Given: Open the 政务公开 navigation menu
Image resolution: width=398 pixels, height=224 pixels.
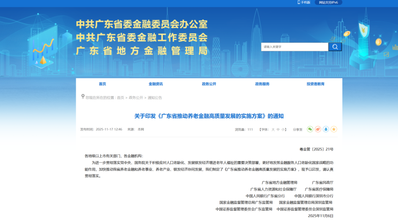Looking at the screenshot, I should point(209,84).
